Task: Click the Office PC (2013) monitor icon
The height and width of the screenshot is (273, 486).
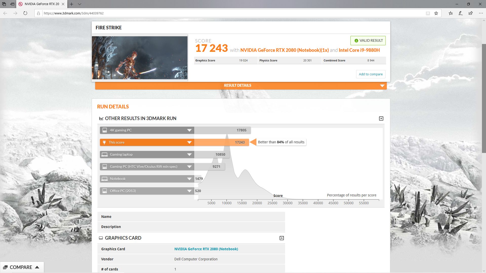Action: pyautogui.click(x=105, y=191)
